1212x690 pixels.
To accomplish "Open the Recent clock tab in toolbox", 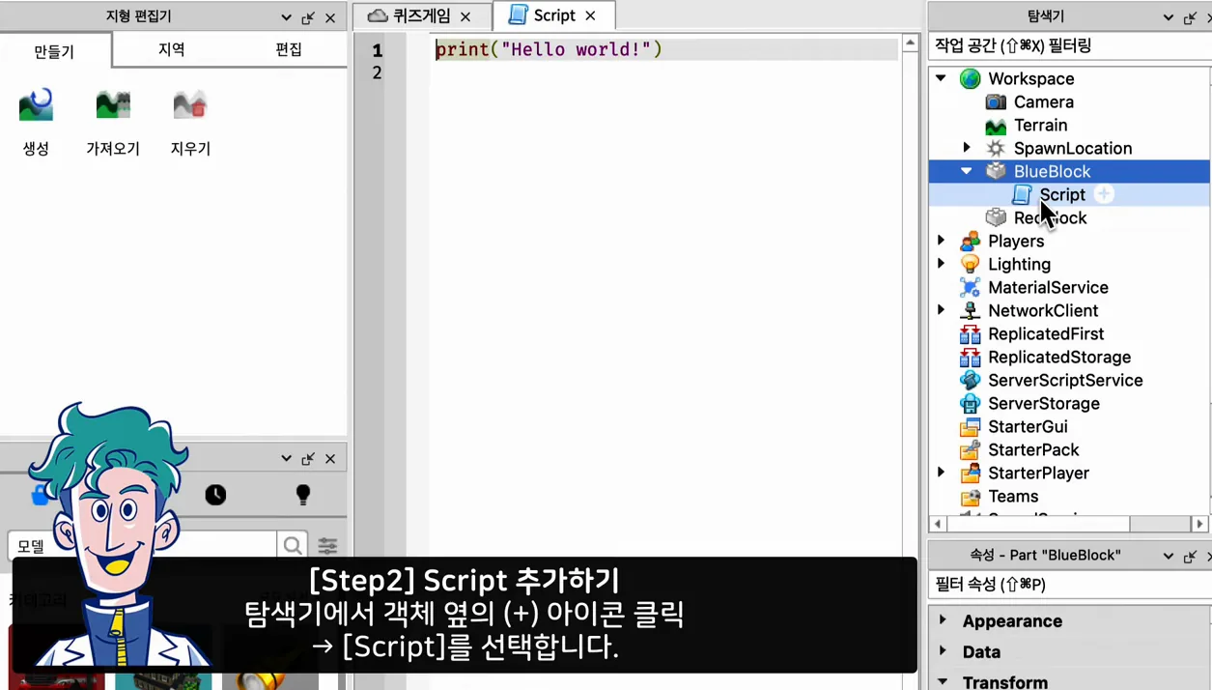I will point(215,495).
